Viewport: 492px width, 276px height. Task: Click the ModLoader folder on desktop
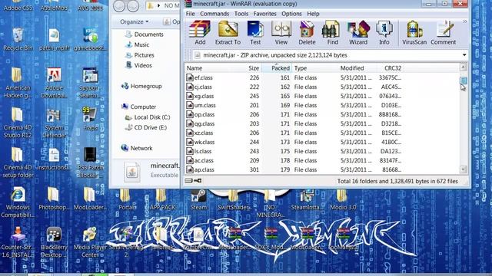click(91, 199)
